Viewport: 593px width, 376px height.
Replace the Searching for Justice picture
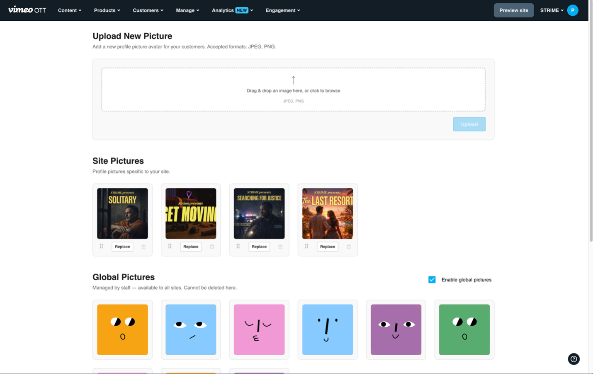259,247
